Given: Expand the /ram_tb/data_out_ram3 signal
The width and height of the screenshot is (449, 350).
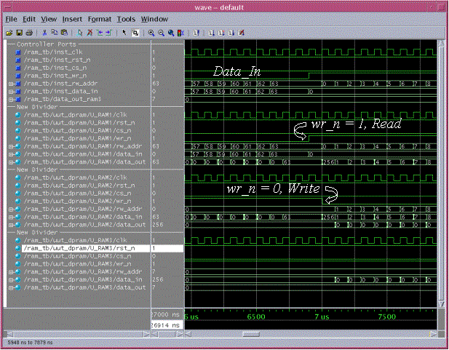Looking at the screenshot, I should [11, 98].
